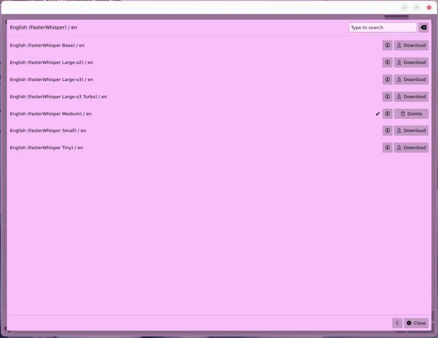Screen dimensions: 438x338
Task: Select the English (FasterWhisper Base) / en row text
Action: click(x=47, y=45)
